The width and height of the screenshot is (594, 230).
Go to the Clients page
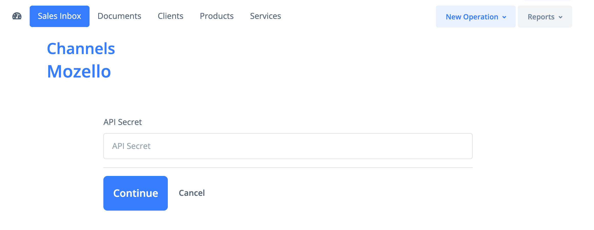[x=170, y=16]
